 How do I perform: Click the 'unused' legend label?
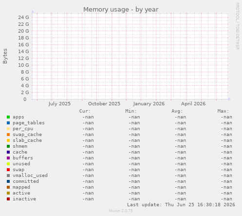click(21, 164)
